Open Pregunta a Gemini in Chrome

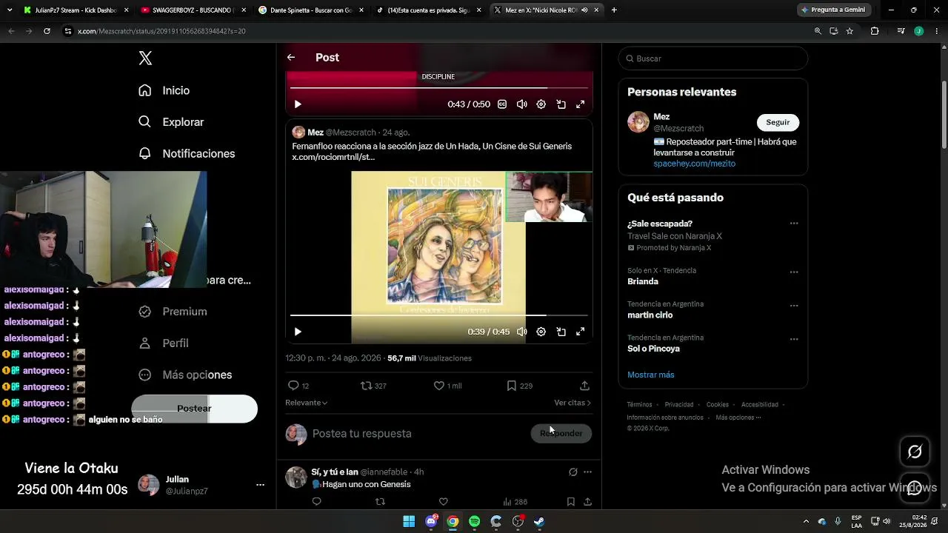pyautogui.click(x=832, y=10)
